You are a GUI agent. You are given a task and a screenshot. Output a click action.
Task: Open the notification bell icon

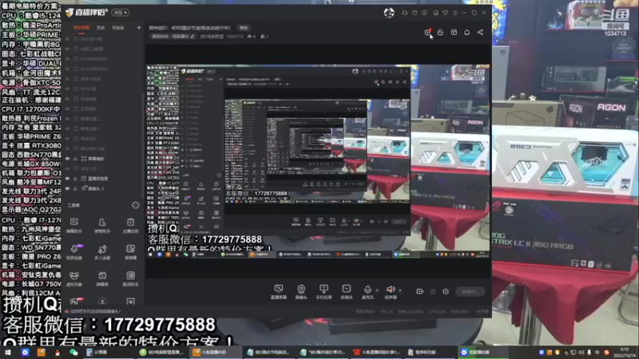click(x=467, y=32)
